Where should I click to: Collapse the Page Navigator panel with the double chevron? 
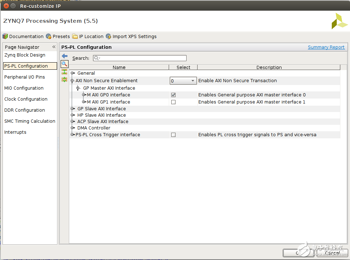54,47
